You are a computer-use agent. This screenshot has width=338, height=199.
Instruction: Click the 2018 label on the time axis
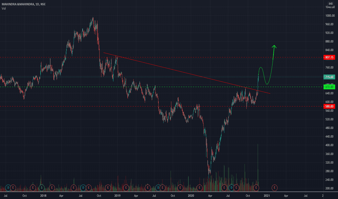[43, 196]
